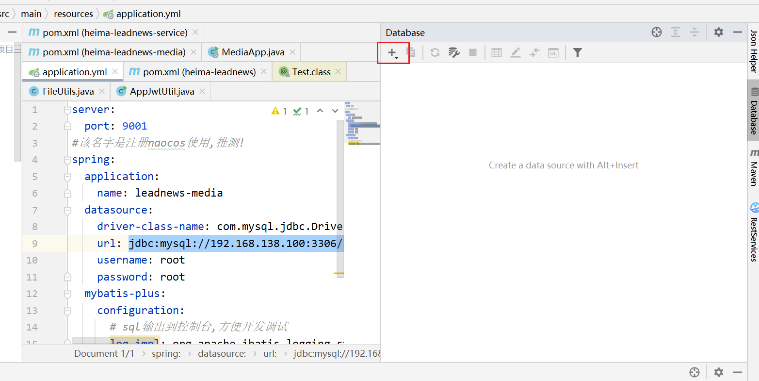Open the RestServices side tool window
759x381 pixels.
753,232
